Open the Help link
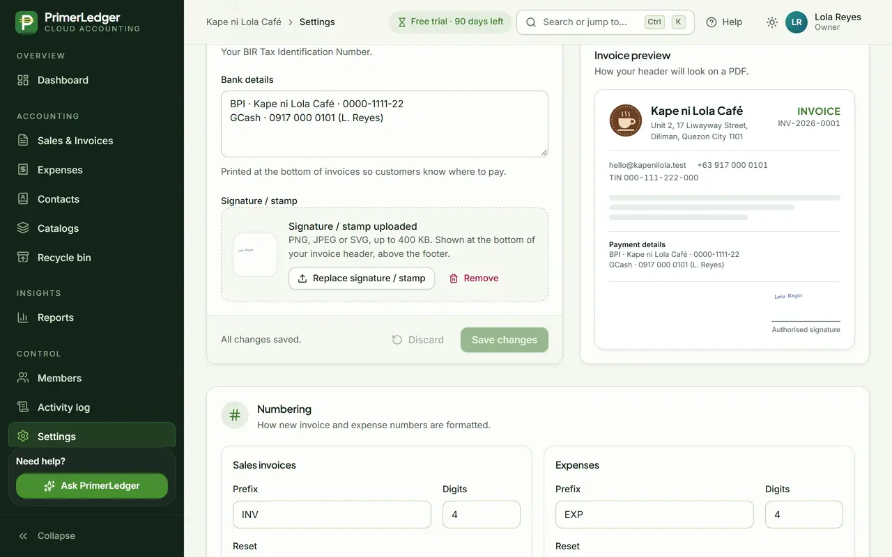 (724, 22)
